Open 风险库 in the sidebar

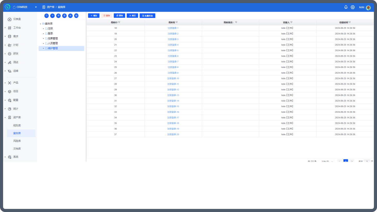(x=17, y=141)
